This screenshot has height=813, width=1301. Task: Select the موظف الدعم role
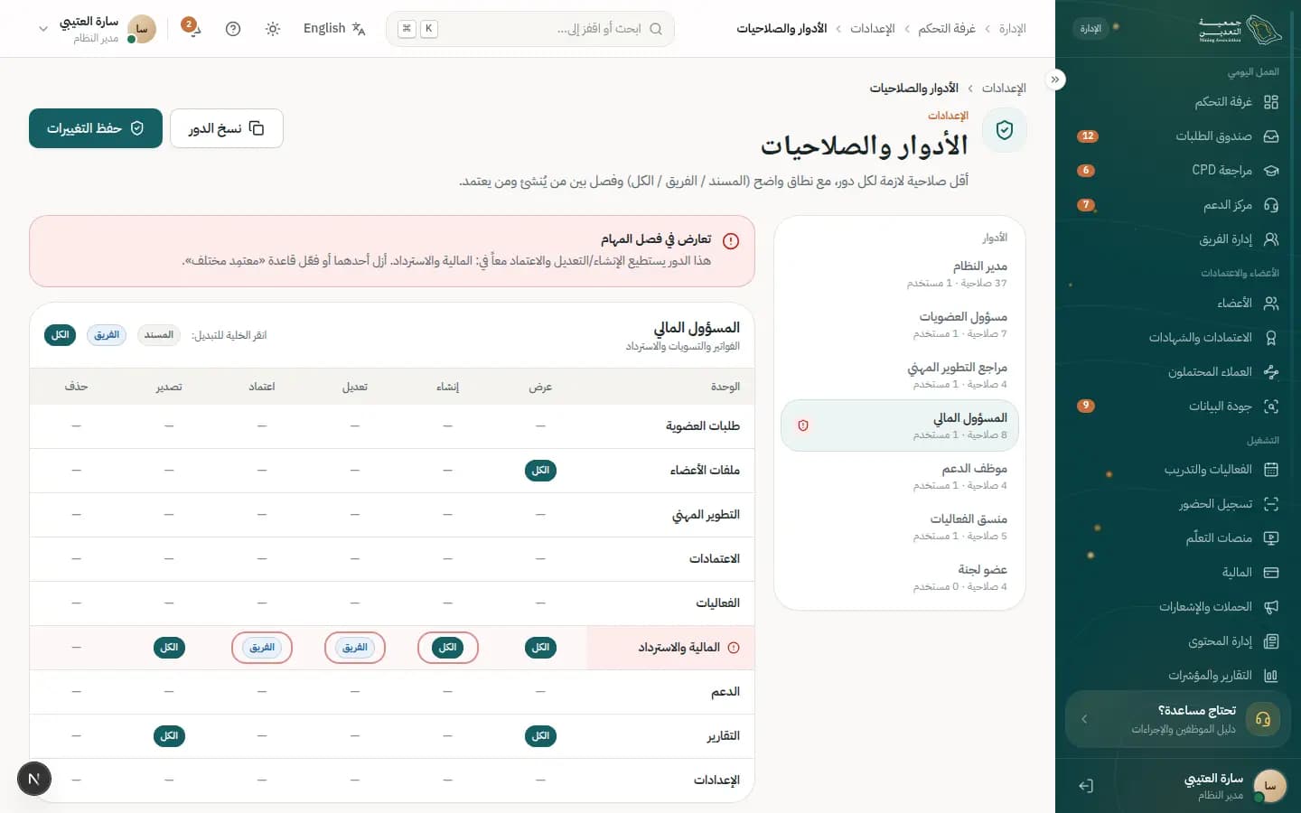point(900,476)
